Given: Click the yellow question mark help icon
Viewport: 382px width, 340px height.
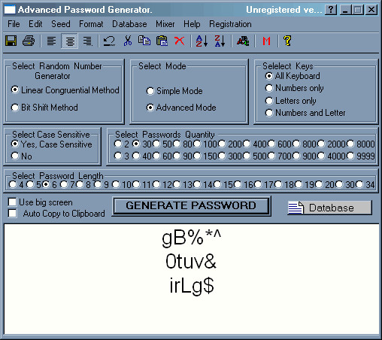Looking at the screenshot, I should [x=287, y=41].
